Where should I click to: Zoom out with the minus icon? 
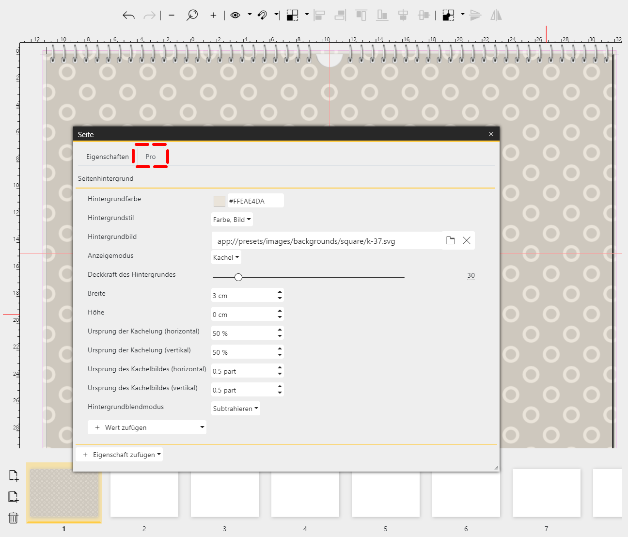pos(172,16)
